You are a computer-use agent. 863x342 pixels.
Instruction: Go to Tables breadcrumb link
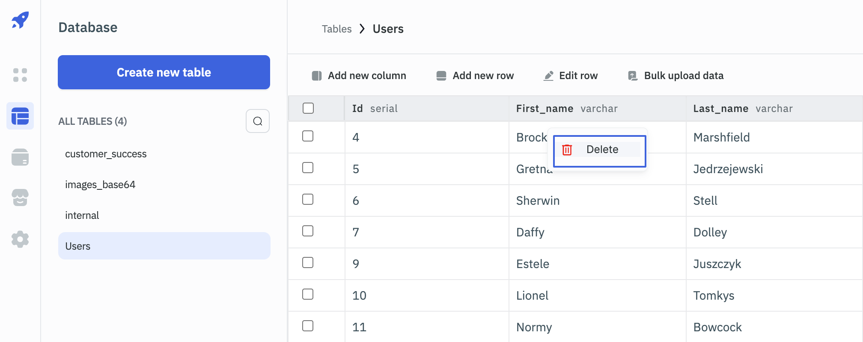coord(336,29)
